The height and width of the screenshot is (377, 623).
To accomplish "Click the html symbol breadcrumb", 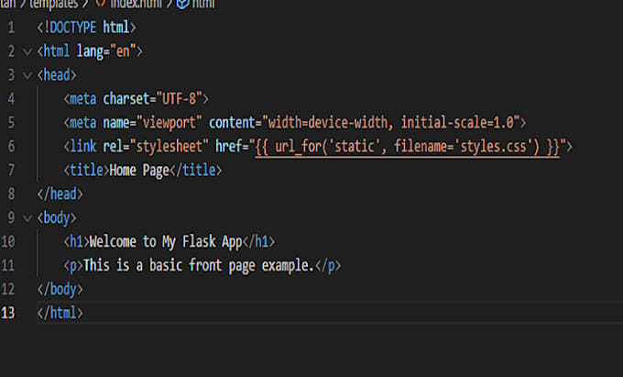I will coord(203,4).
